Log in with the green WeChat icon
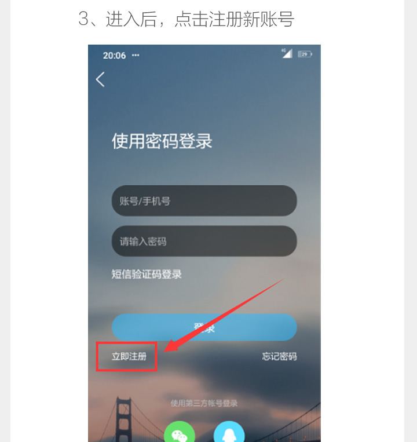The height and width of the screenshot is (442, 417). (x=180, y=432)
